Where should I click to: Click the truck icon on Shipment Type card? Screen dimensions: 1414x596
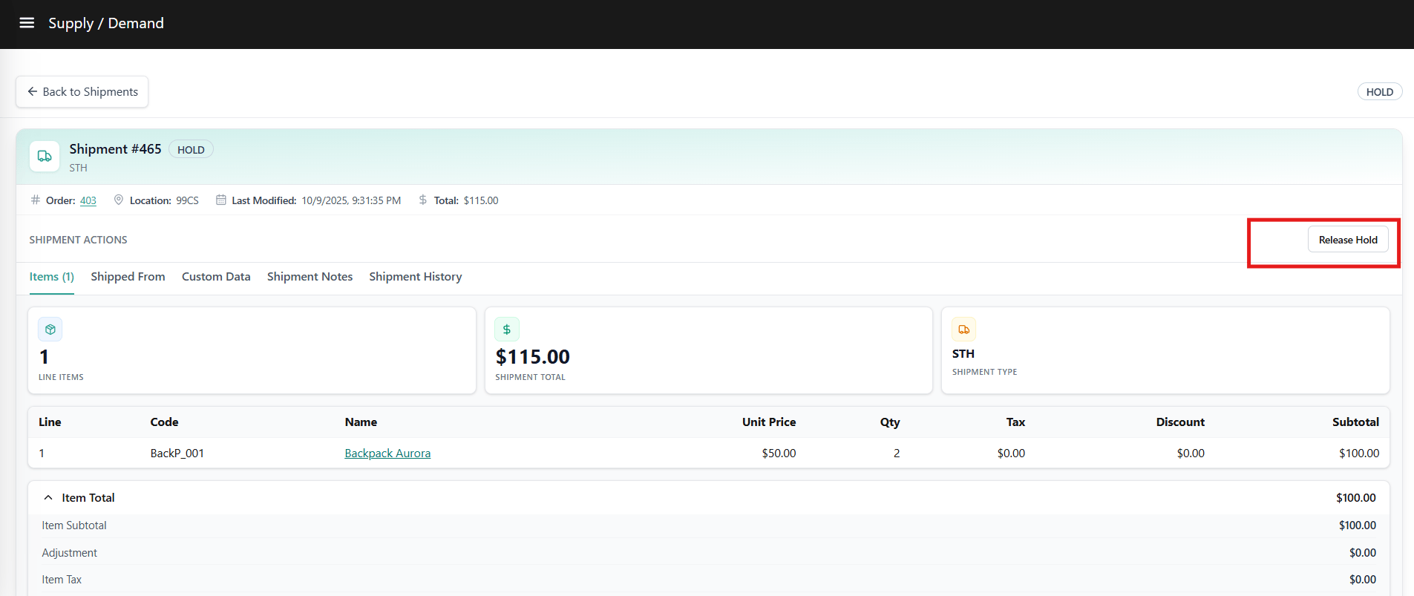click(x=964, y=330)
